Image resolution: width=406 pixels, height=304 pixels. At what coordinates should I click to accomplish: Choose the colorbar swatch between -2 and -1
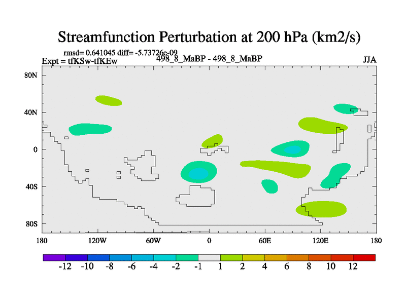coord(187,257)
